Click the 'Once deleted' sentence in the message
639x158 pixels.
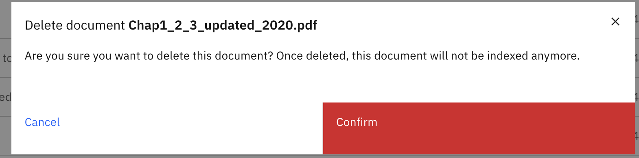pos(428,56)
